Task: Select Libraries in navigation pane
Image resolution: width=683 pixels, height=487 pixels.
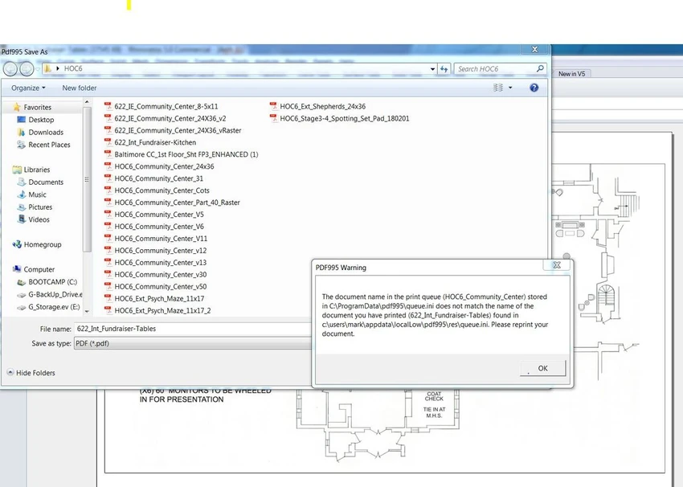Action: pos(37,170)
